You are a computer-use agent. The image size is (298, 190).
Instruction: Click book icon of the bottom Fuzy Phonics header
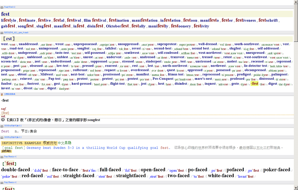[2, 182]
